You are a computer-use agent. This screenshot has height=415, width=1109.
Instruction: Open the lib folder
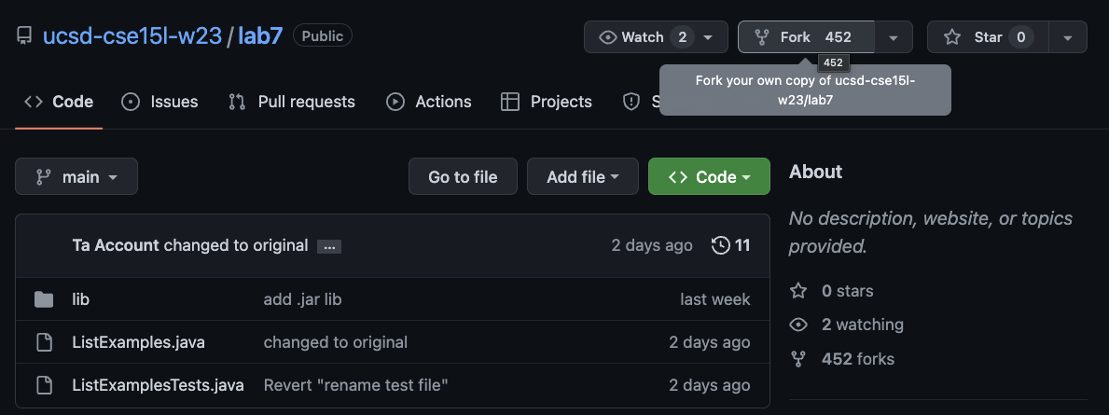[x=80, y=299]
